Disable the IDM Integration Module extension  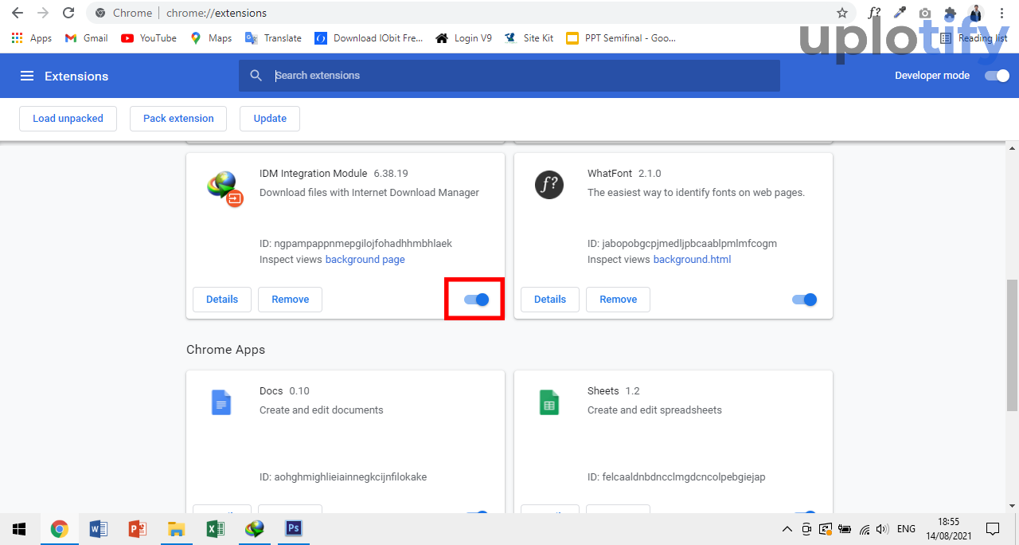476,300
